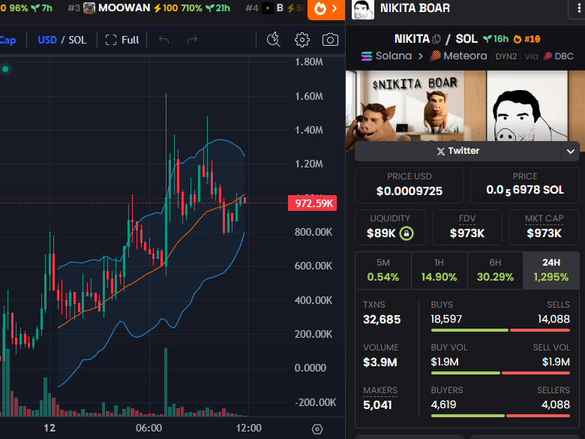The image size is (585, 439).
Task: Enter Full screen chart mode
Action: point(122,40)
